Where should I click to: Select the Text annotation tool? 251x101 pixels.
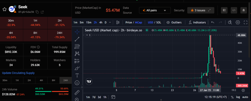click(x=77, y=75)
